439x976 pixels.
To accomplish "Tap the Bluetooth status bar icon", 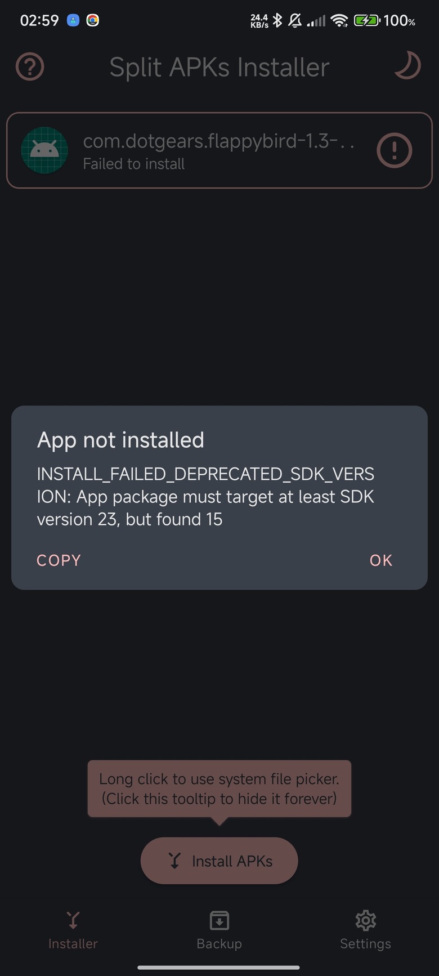I will click(277, 21).
